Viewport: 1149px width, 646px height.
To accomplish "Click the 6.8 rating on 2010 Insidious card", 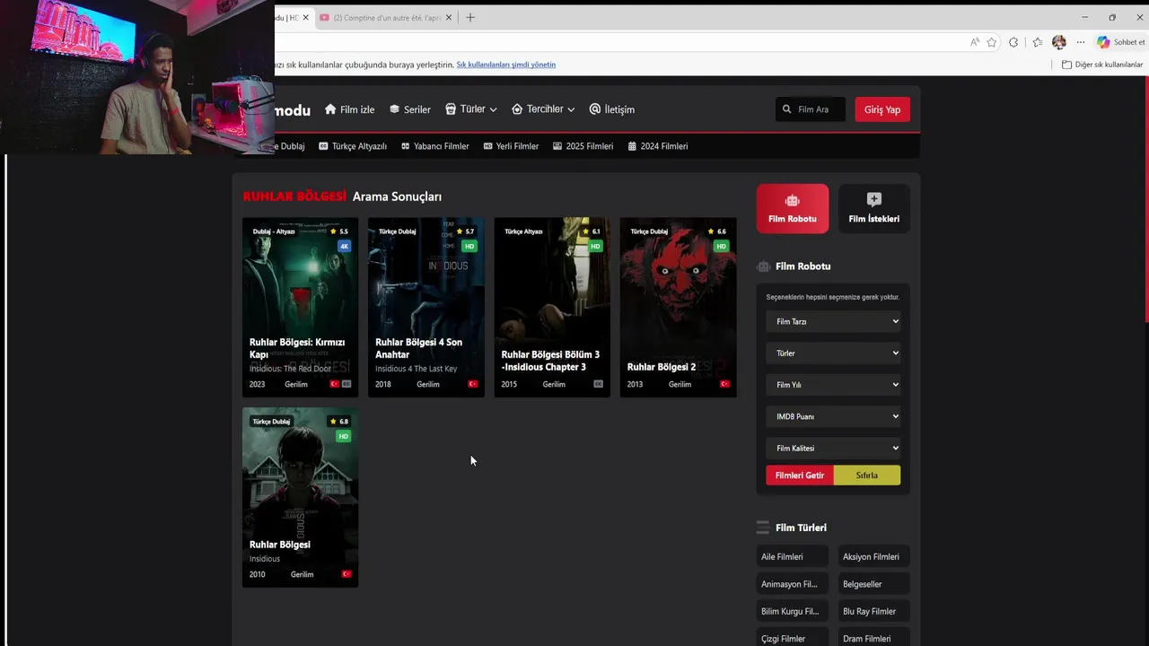I will click(x=339, y=422).
